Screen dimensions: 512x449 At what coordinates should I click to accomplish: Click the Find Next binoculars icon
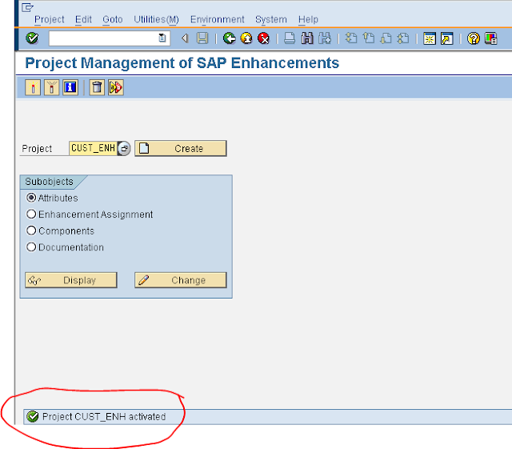[x=325, y=38]
